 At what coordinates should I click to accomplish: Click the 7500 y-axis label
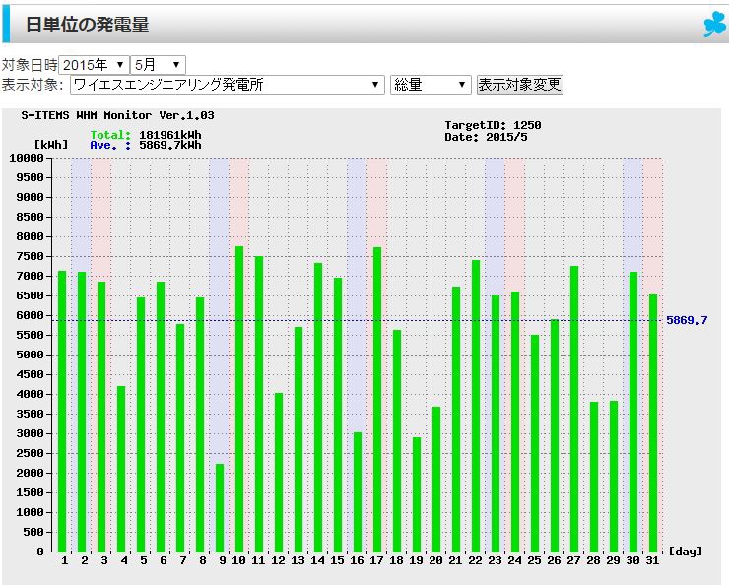[x=30, y=256]
